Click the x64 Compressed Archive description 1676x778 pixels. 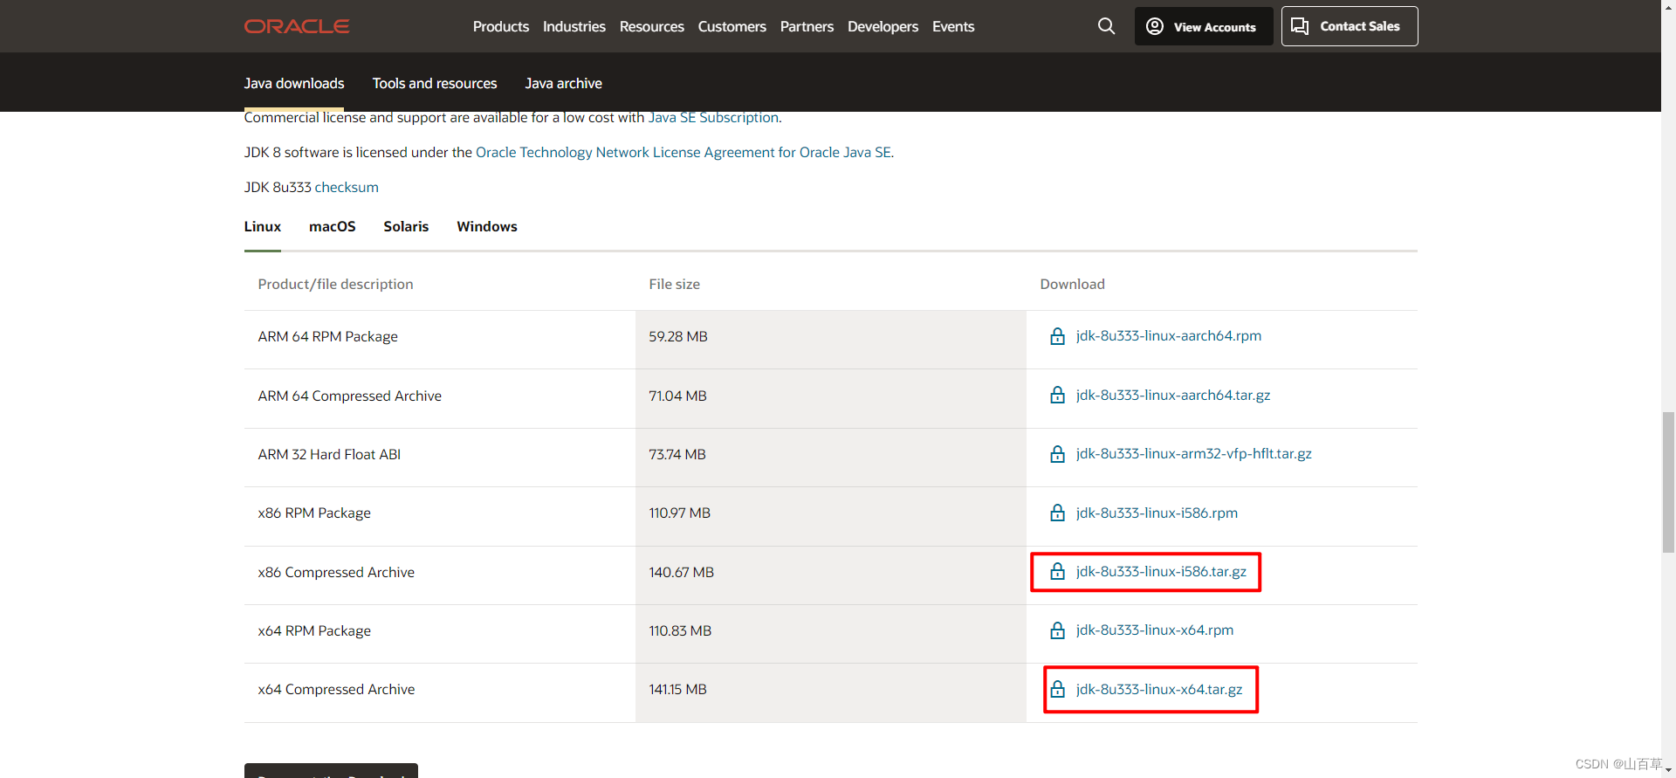336,689
